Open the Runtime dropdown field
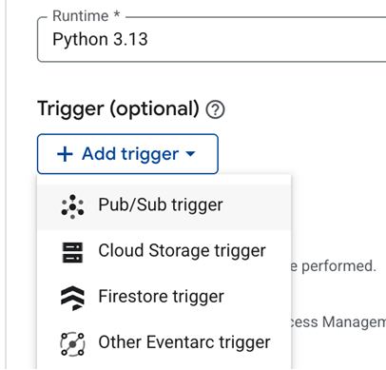The image size is (386, 370). (x=212, y=40)
